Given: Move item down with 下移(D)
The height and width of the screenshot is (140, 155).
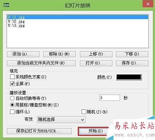Looking at the screenshot, I should 132,54.
